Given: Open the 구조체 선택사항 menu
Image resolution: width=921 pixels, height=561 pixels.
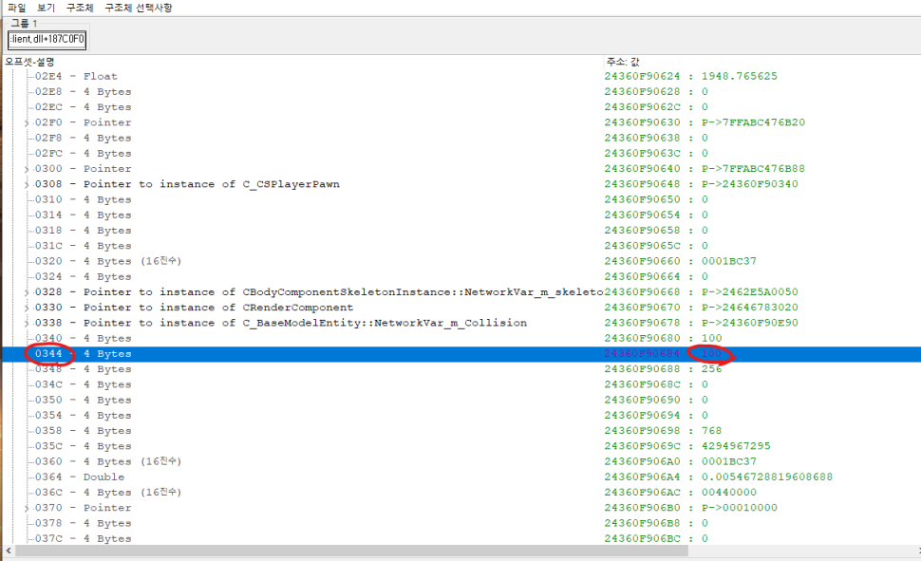Looking at the screenshot, I should coord(138,8).
